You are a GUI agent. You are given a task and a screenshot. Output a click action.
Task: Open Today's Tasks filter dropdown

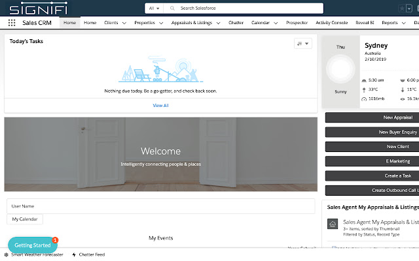(303, 44)
